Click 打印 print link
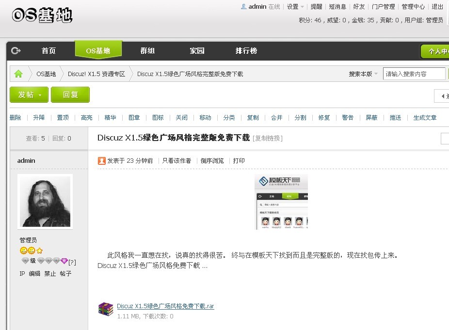This screenshot has width=449, height=330. [x=239, y=160]
